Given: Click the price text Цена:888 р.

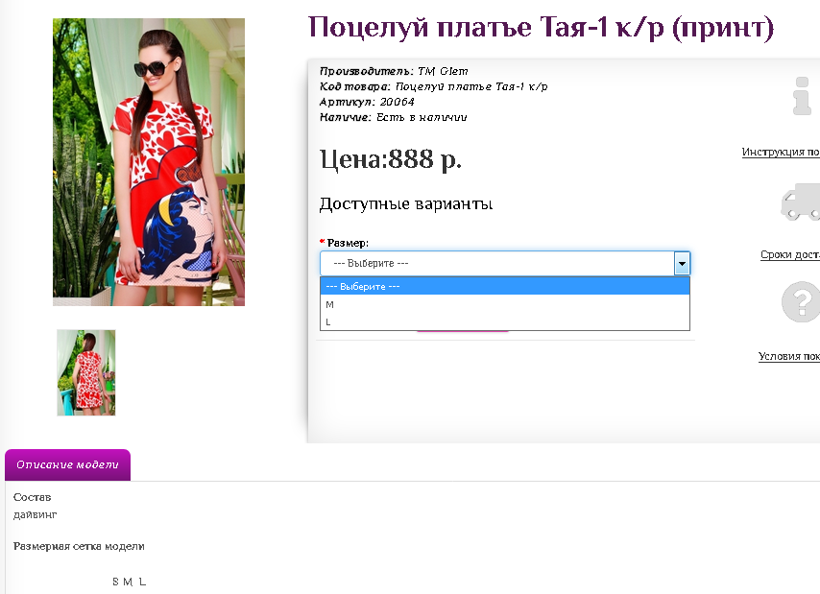Looking at the screenshot, I should 391,159.
